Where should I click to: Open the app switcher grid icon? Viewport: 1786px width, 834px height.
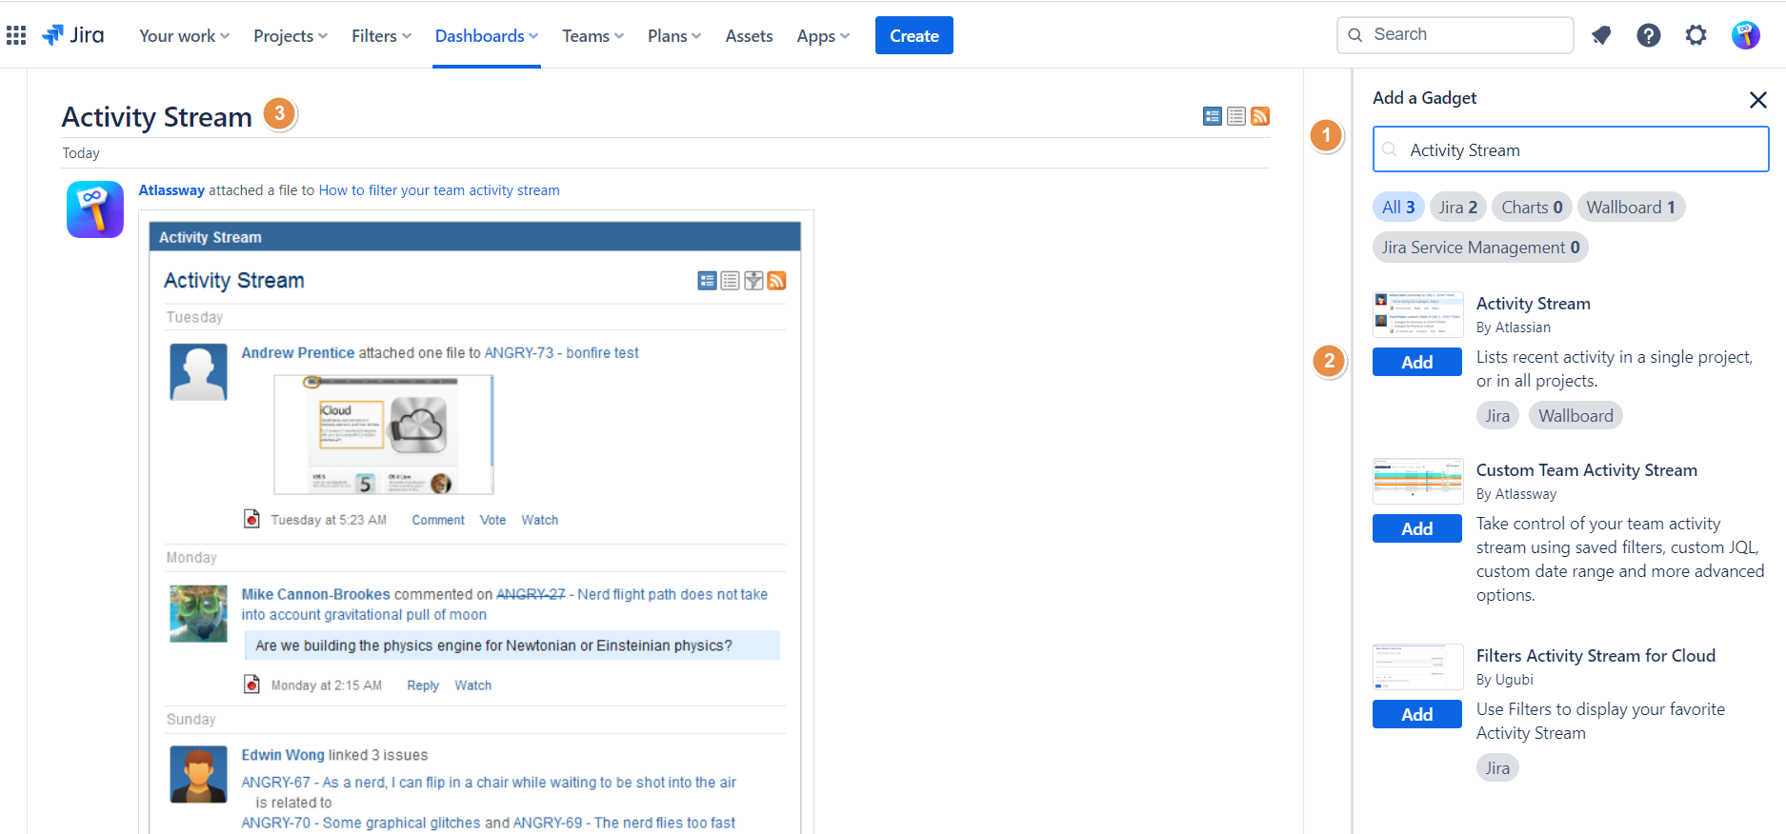coord(16,35)
